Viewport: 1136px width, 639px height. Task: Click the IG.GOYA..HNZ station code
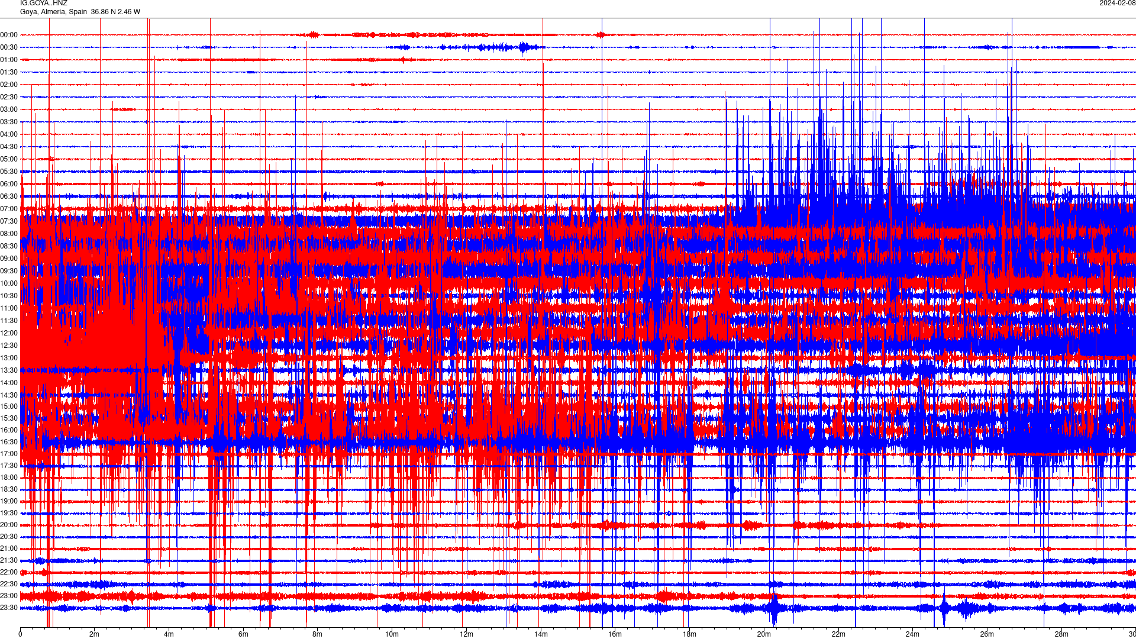tap(44, 4)
